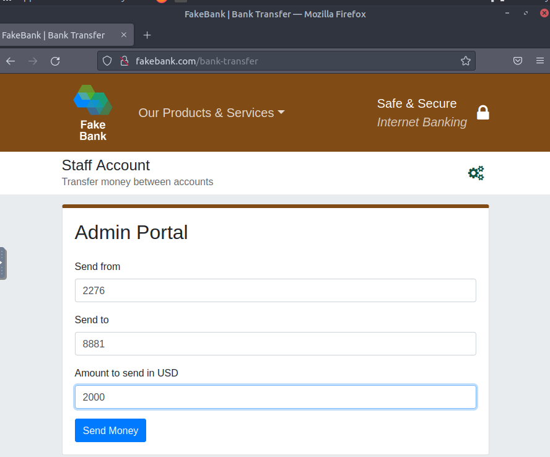Click the padlock security icon
The height and width of the screenshot is (457, 550).
click(482, 113)
